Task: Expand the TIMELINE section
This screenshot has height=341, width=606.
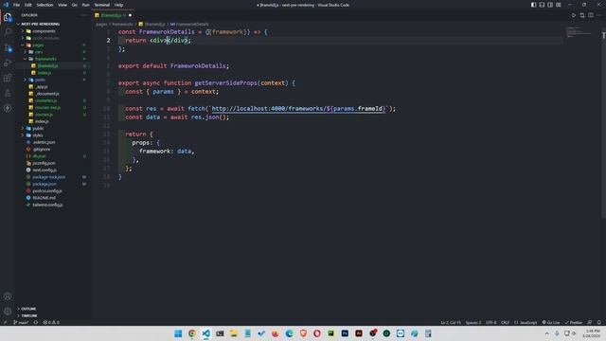Action: [x=29, y=315]
